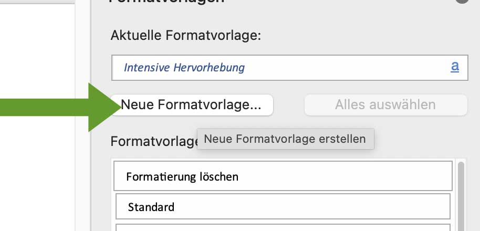Click the Aktuelle Formatvorlage: label
This screenshot has width=480, height=231.
click(186, 36)
